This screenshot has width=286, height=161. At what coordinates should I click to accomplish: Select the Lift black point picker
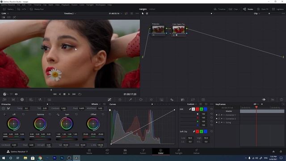5,114
